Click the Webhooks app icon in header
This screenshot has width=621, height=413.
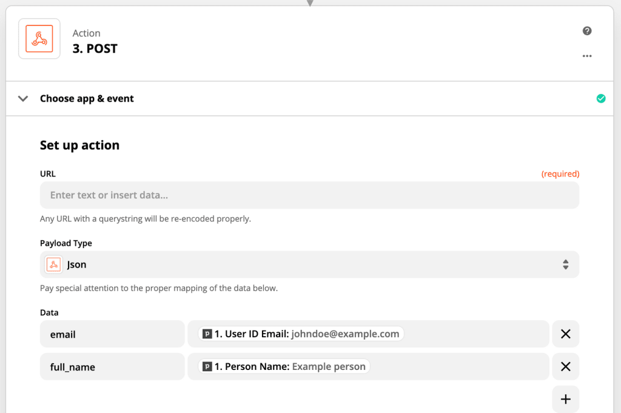39,39
